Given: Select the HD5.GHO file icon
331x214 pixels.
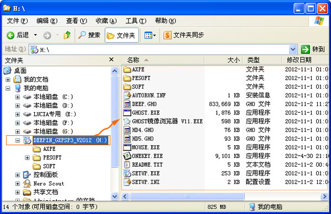Looking at the screenshot, I should (x=127, y=139).
